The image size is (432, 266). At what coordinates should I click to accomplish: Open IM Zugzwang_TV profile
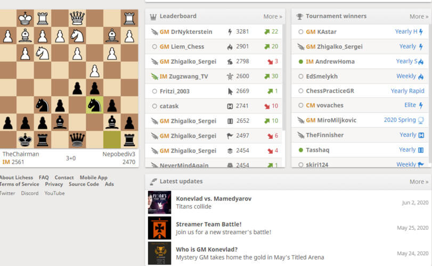(x=184, y=76)
